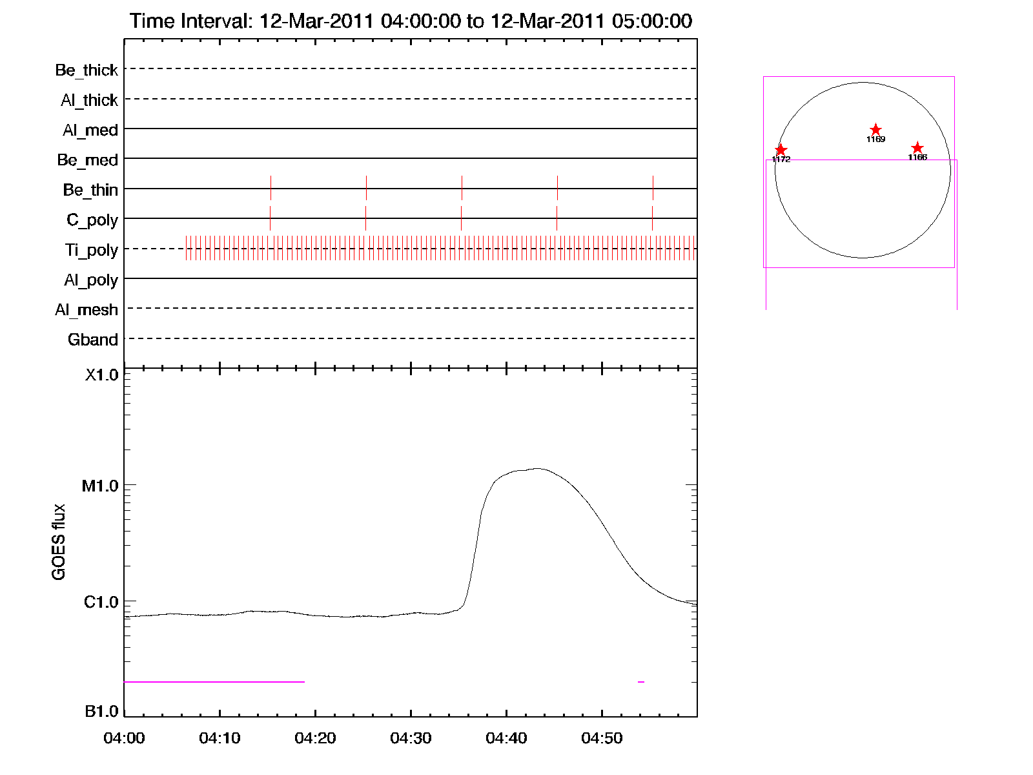Click the Al_mesh filter label

(x=87, y=310)
